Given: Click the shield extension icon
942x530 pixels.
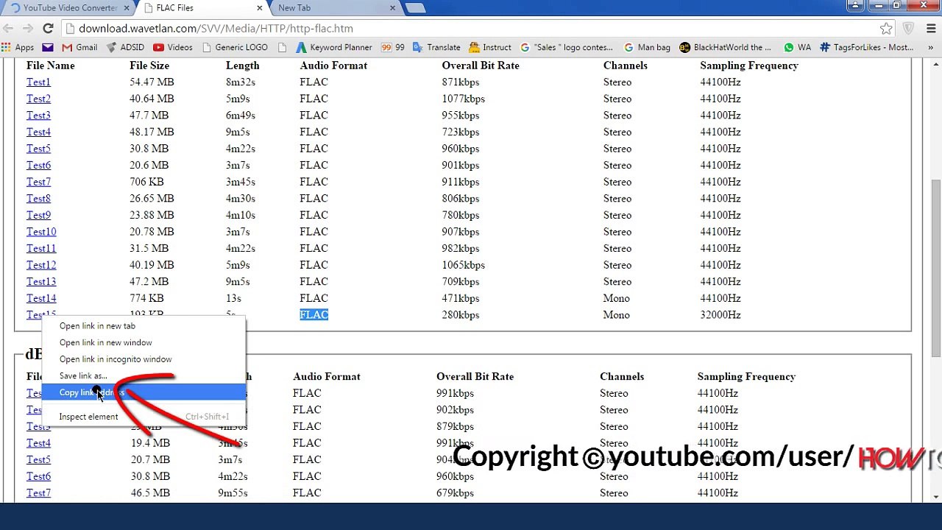Looking at the screenshot, I should point(909,29).
